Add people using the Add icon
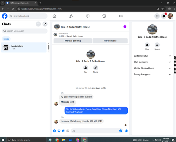 pos(86,68)
